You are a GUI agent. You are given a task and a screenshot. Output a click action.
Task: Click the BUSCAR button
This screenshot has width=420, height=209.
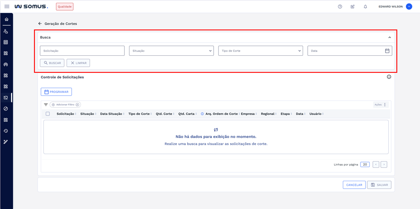click(x=52, y=63)
